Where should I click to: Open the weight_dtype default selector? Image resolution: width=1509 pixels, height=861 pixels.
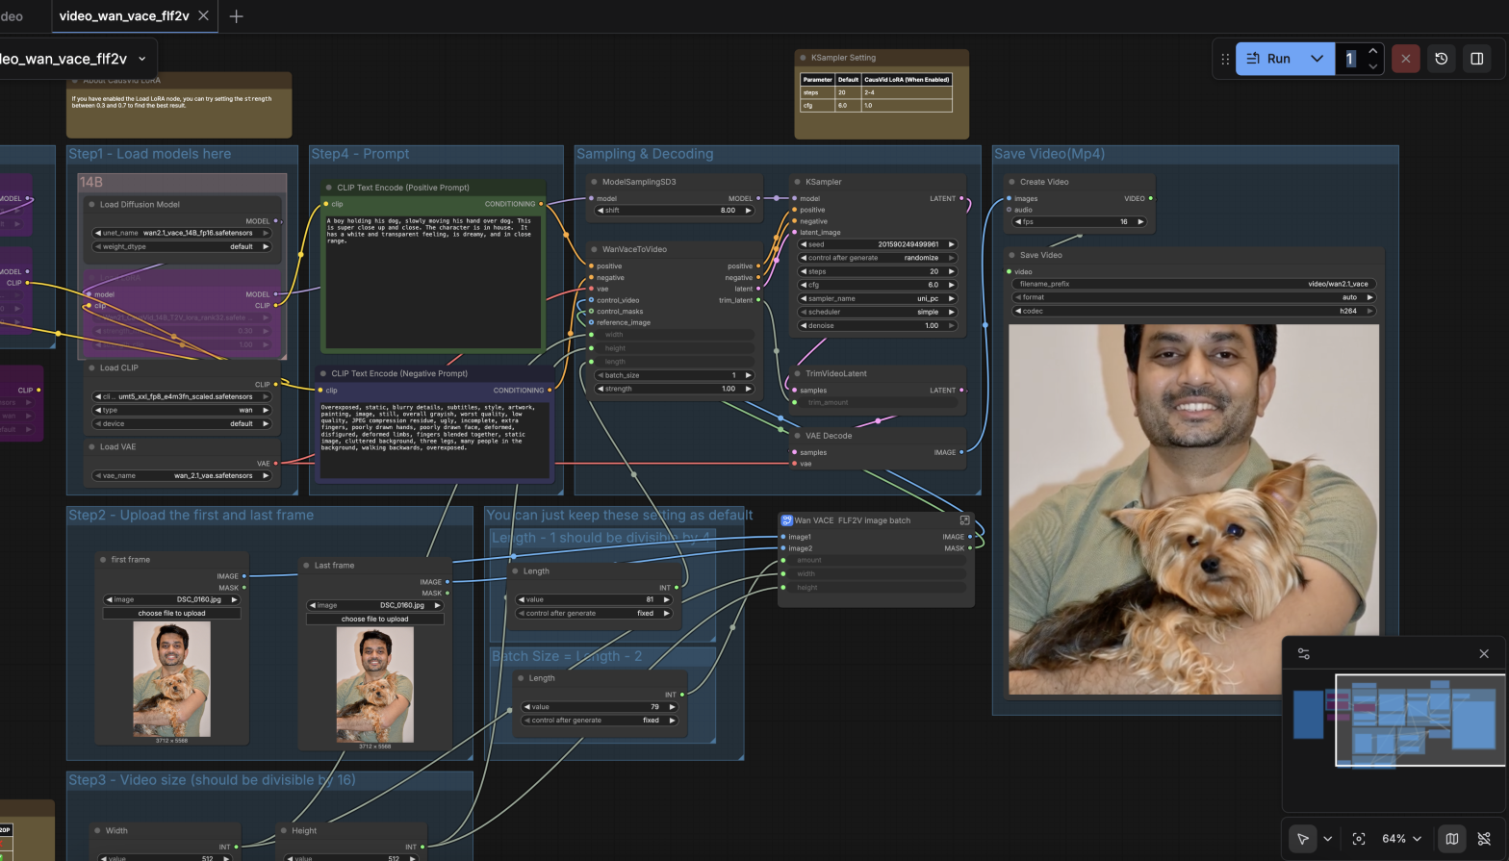pos(182,246)
